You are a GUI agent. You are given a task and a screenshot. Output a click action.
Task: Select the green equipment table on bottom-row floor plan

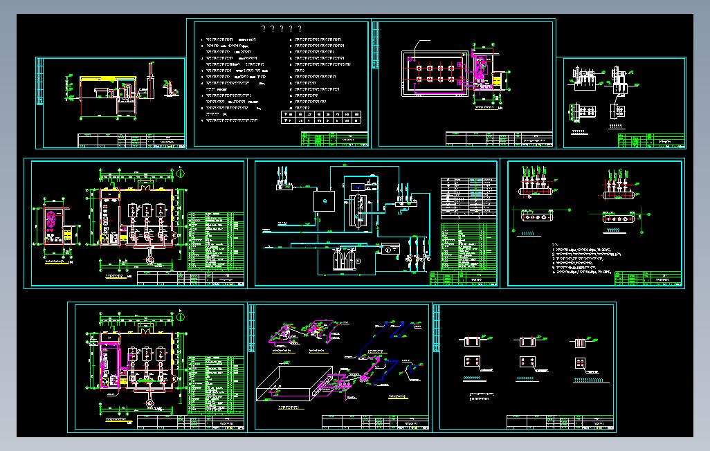215,385
